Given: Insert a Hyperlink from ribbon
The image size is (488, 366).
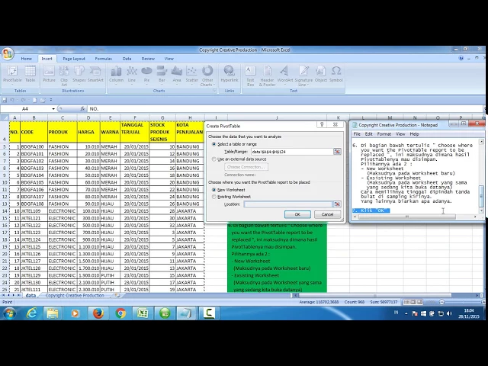Looking at the screenshot, I should [230, 74].
